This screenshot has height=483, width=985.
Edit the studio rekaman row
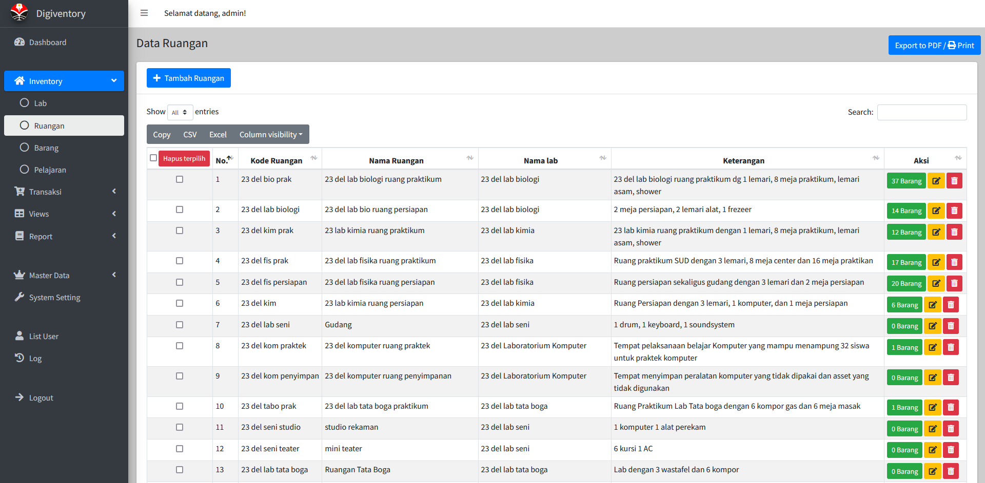tap(932, 429)
